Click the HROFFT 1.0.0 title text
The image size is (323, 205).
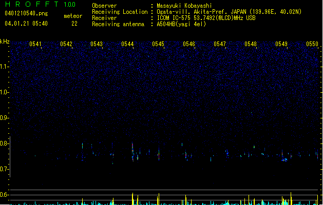[x=40, y=4]
